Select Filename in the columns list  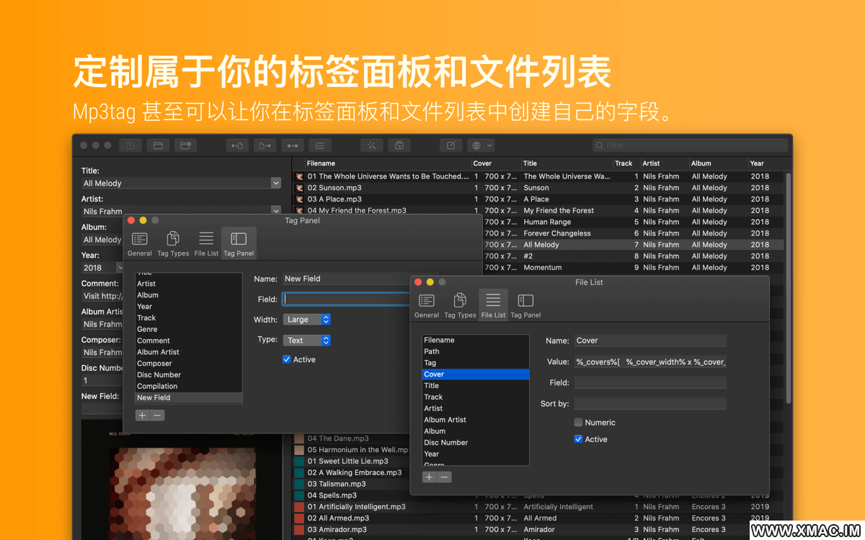(x=476, y=340)
